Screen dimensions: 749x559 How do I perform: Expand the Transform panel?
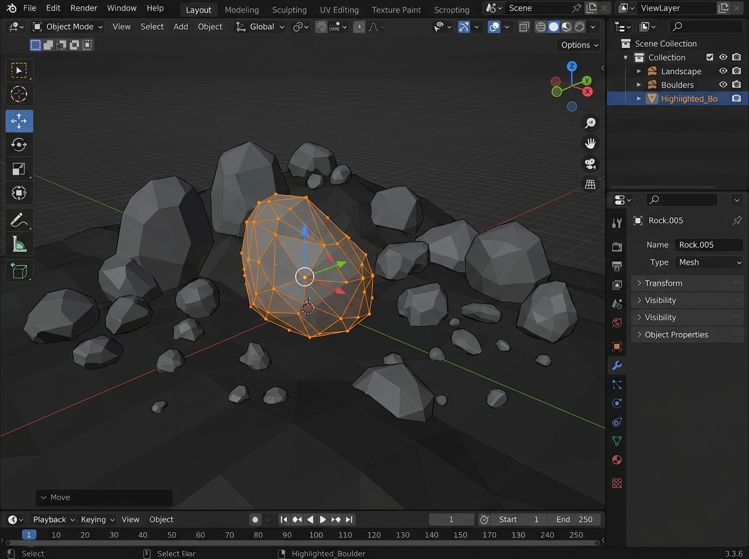pyautogui.click(x=688, y=283)
